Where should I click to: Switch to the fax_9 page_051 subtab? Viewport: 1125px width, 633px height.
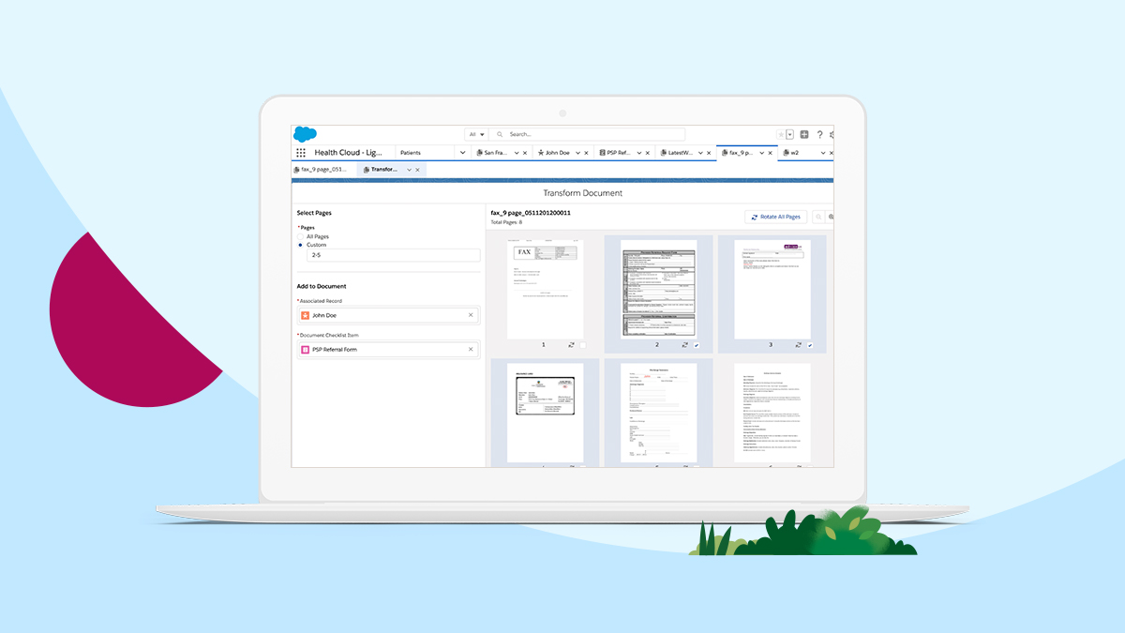pos(322,170)
